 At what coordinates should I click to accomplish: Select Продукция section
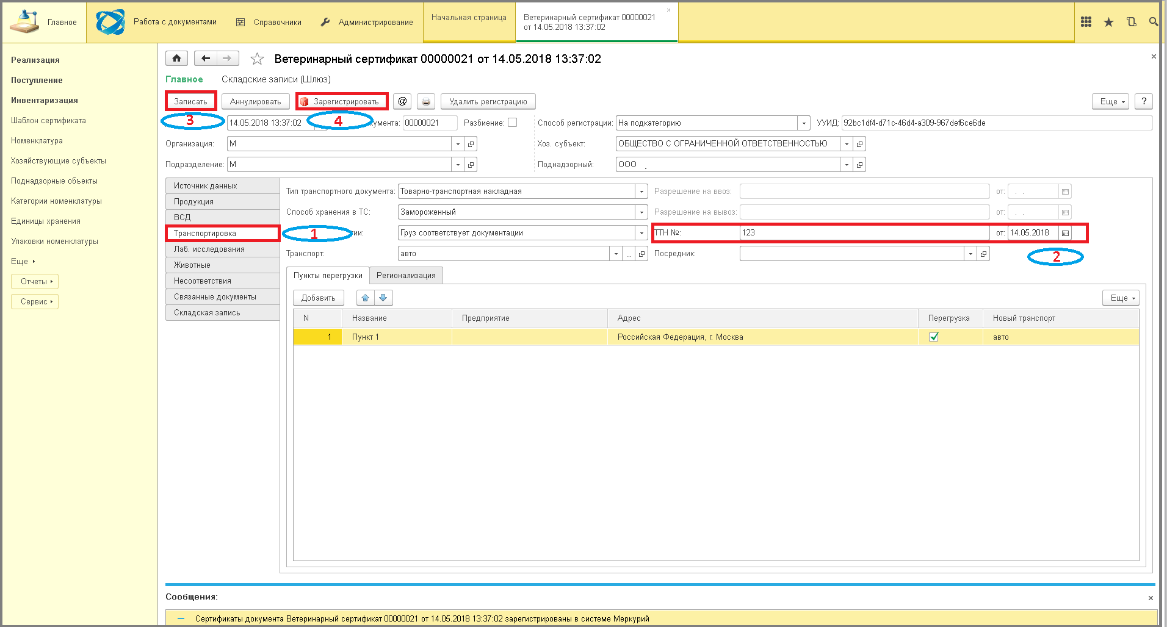click(222, 201)
